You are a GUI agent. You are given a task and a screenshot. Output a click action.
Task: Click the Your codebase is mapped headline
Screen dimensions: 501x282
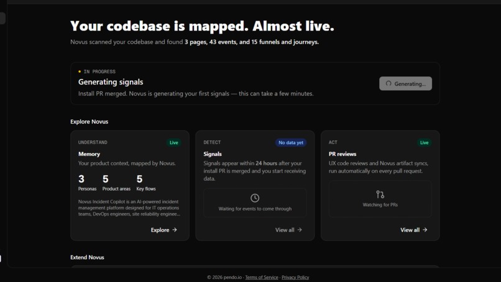coord(202,26)
